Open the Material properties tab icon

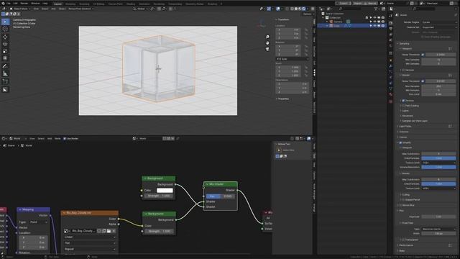point(391,94)
